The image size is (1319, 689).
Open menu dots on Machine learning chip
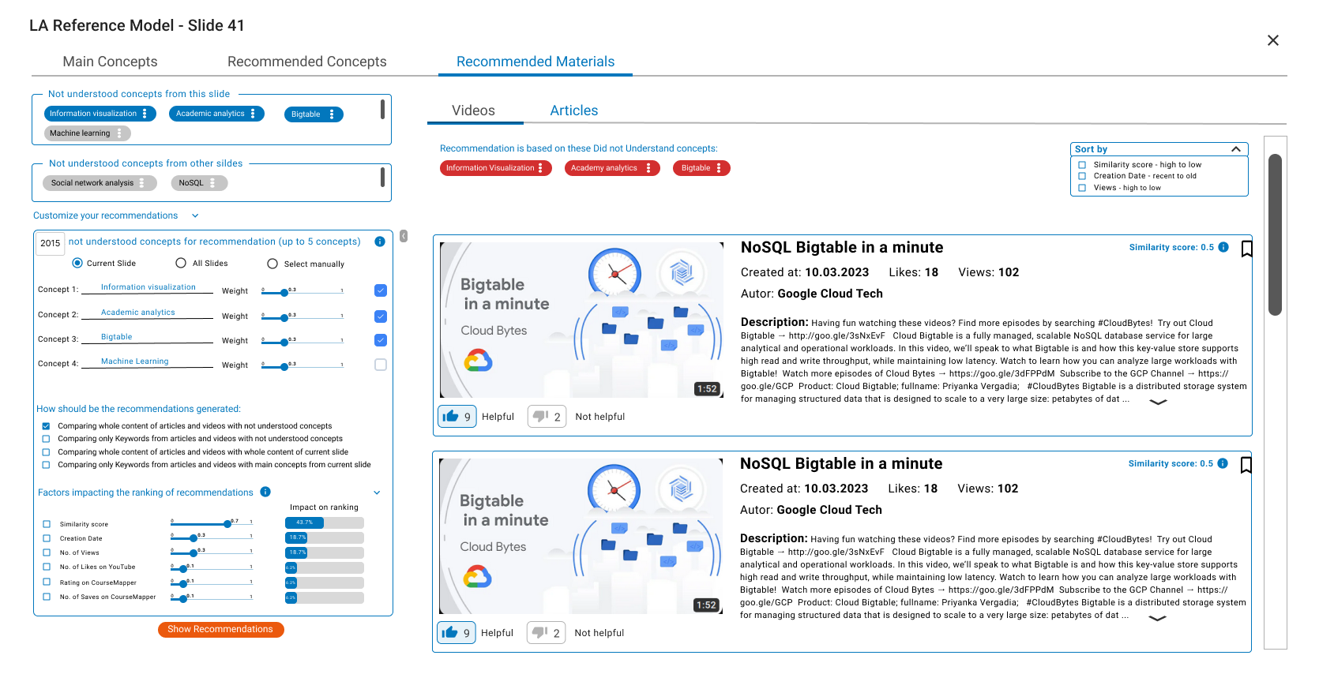[119, 133]
